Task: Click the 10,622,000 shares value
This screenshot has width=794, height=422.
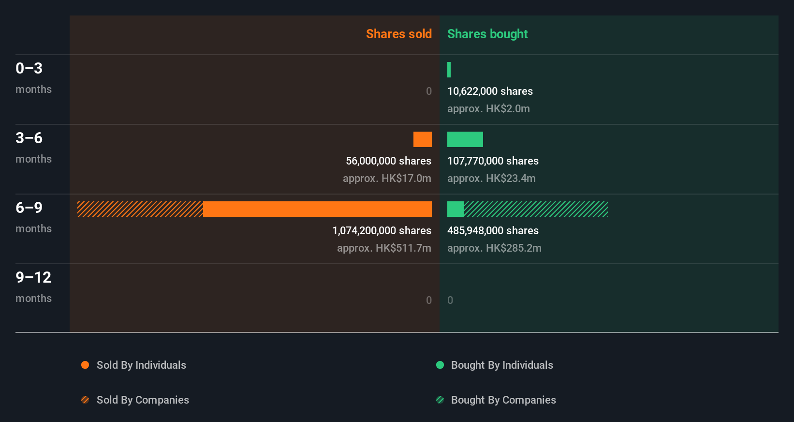Action: coord(490,91)
